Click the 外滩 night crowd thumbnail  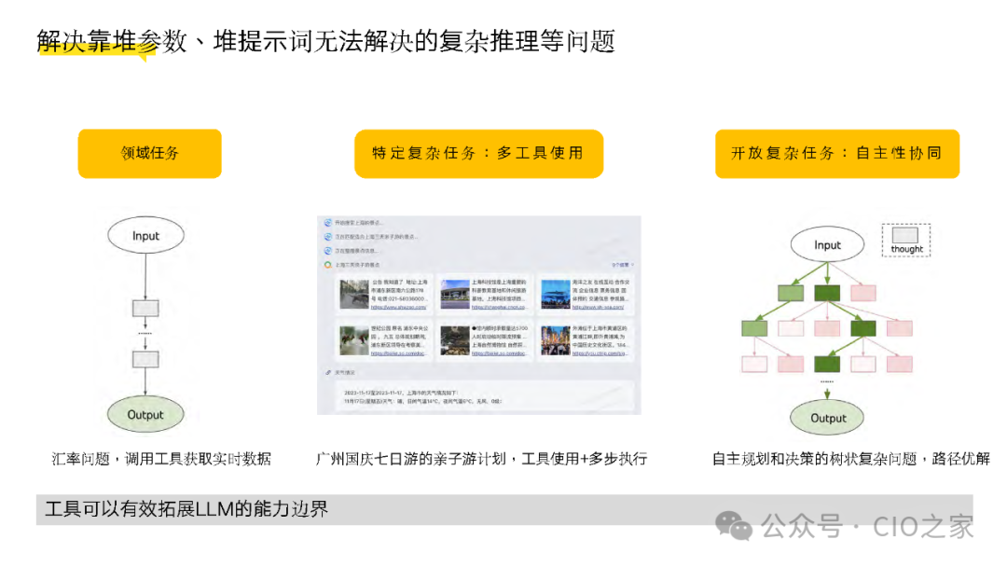click(556, 341)
